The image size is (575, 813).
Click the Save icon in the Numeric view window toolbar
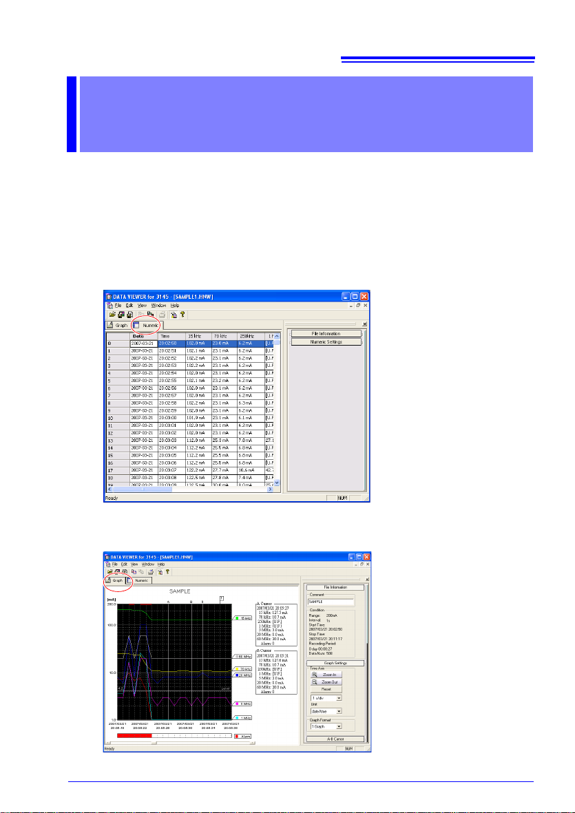(x=121, y=314)
